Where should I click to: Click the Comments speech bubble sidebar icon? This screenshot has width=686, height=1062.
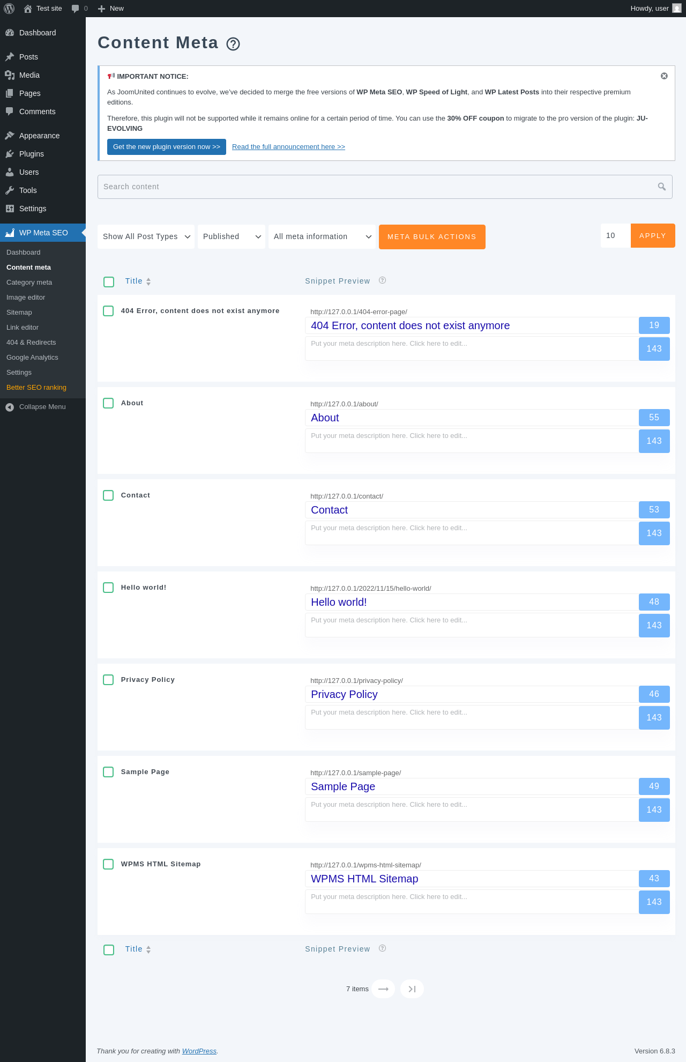[x=10, y=112]
